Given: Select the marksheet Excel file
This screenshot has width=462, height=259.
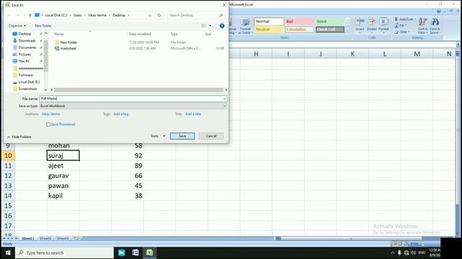Looking at the screenshot, I should [69, 48].
